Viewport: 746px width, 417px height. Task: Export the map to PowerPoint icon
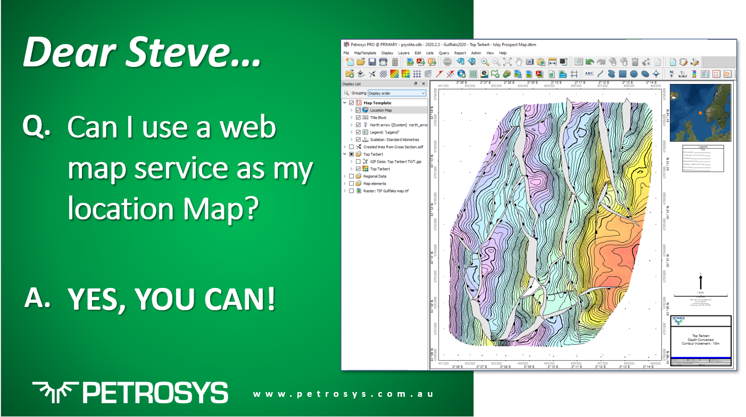point(432,62)
